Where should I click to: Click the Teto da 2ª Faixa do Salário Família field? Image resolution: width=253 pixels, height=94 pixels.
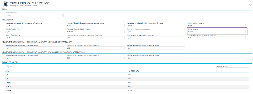156,32
